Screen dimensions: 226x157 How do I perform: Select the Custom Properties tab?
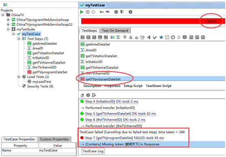click(x=54, y=139)
